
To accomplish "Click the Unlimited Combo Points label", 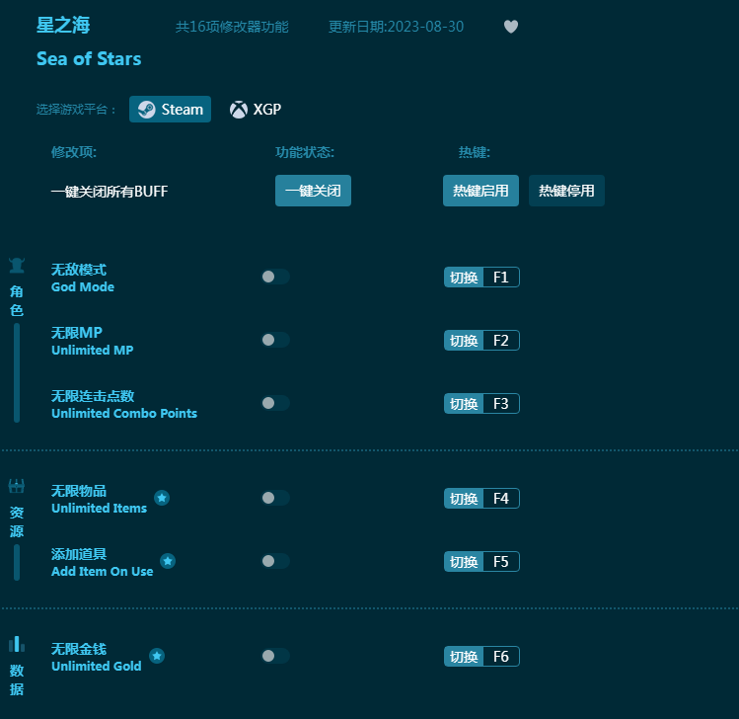I will pyautogui.click(x=124, y=413).
